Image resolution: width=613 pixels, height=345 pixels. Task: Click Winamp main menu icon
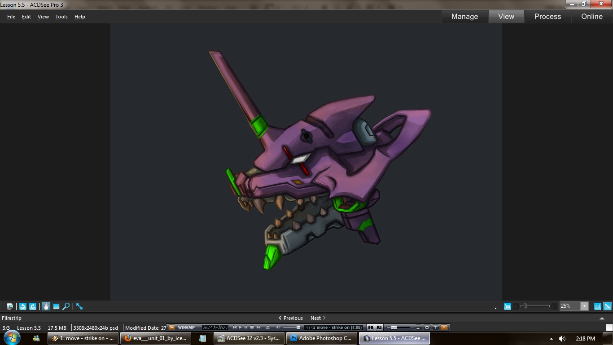171,327
